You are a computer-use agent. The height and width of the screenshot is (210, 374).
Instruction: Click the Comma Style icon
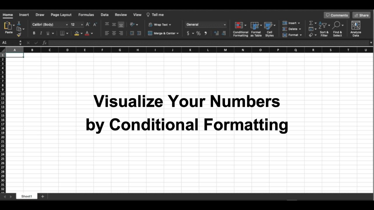click(x=205, y=33)
